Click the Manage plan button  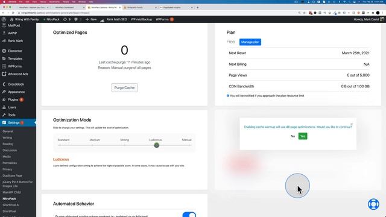[250, 42]
